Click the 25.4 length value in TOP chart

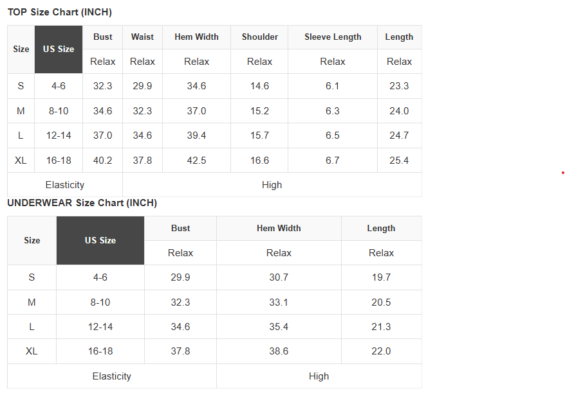coord(399,161)
